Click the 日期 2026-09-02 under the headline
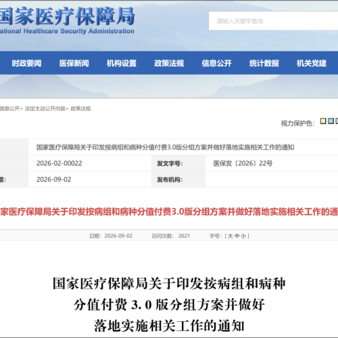This screenshot has width=338, height=338. [x=111, y=236]
